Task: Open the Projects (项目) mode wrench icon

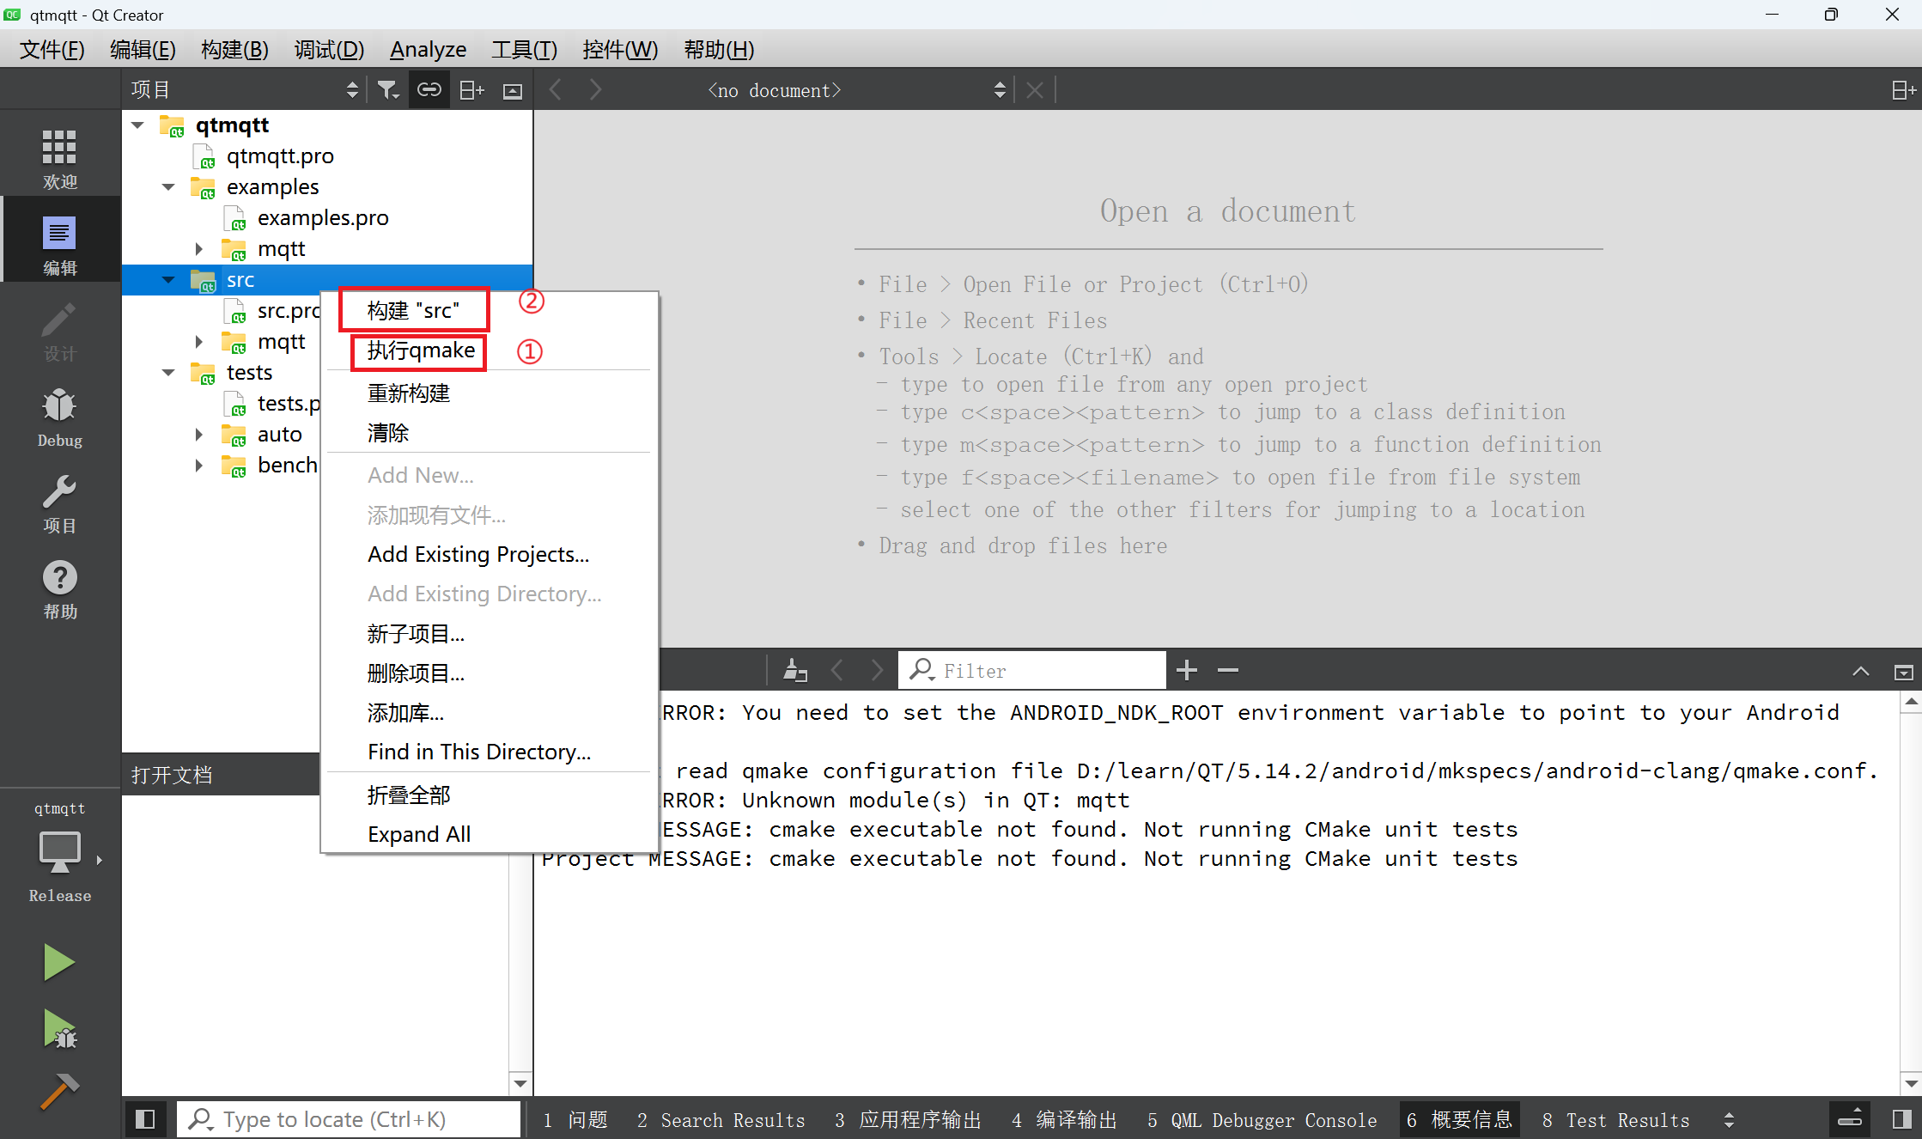Action: 59,502
